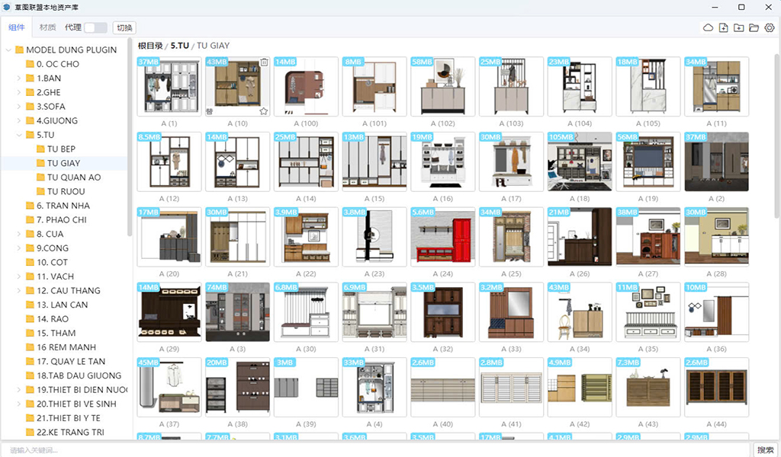Click the cloud library icon
Image resolution: width=781 pixels, height=457 pixels.
pos(708,28)
